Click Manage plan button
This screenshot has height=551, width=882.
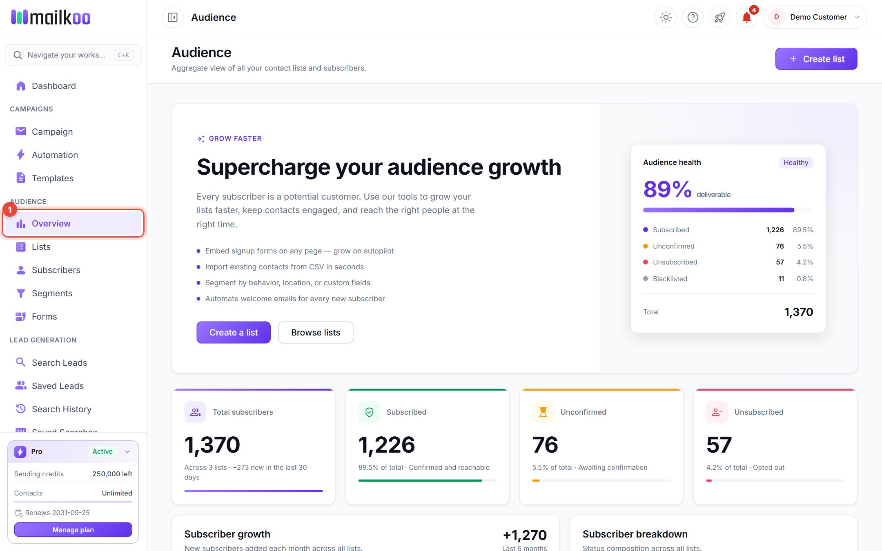73,530
